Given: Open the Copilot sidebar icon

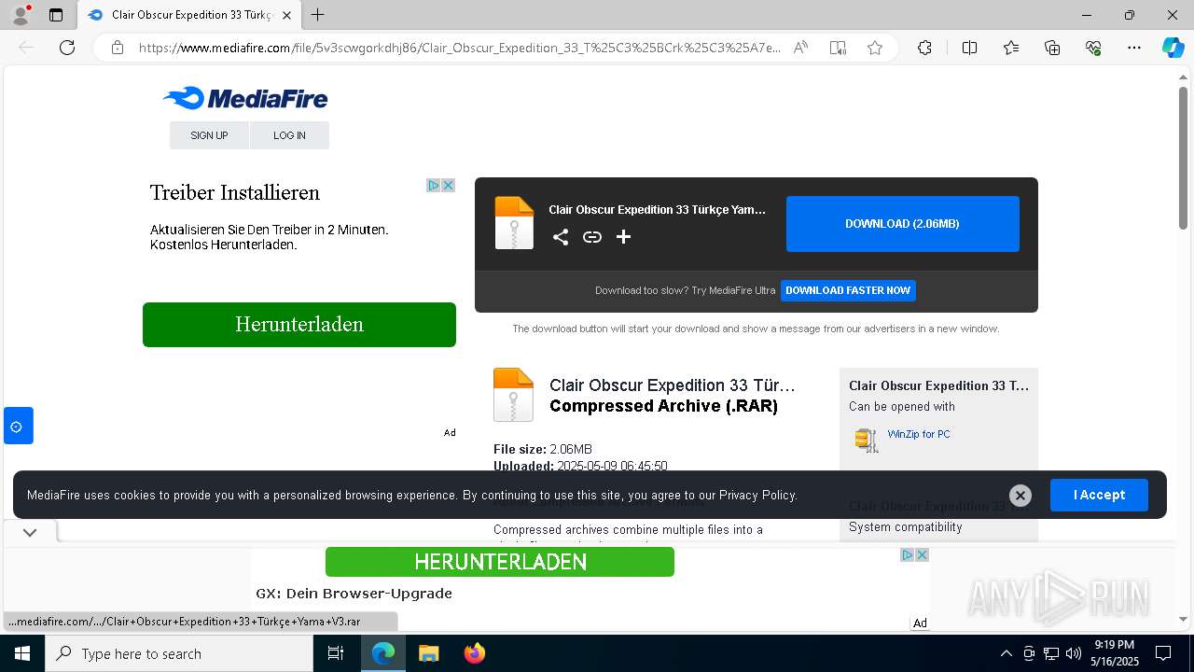Looking at the screenshot, I should click(x=1173, y=48).
